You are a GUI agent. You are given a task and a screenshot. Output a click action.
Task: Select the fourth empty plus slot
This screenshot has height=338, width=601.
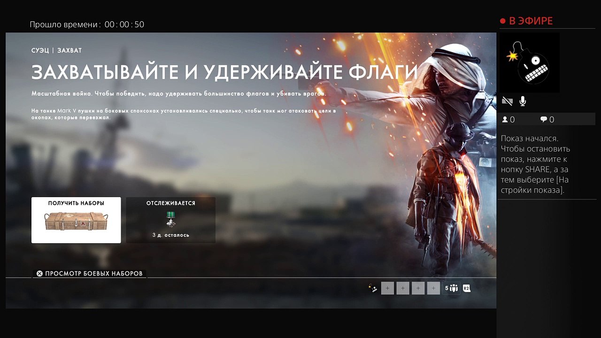click(x=434, y=288)
